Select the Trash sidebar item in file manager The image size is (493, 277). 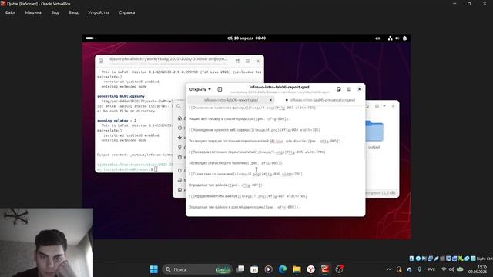[180, 157]
